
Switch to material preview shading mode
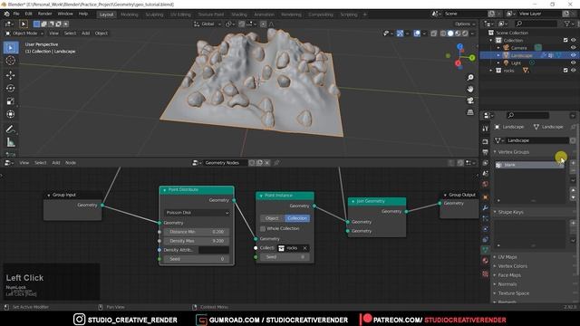[x=458, y=34]
